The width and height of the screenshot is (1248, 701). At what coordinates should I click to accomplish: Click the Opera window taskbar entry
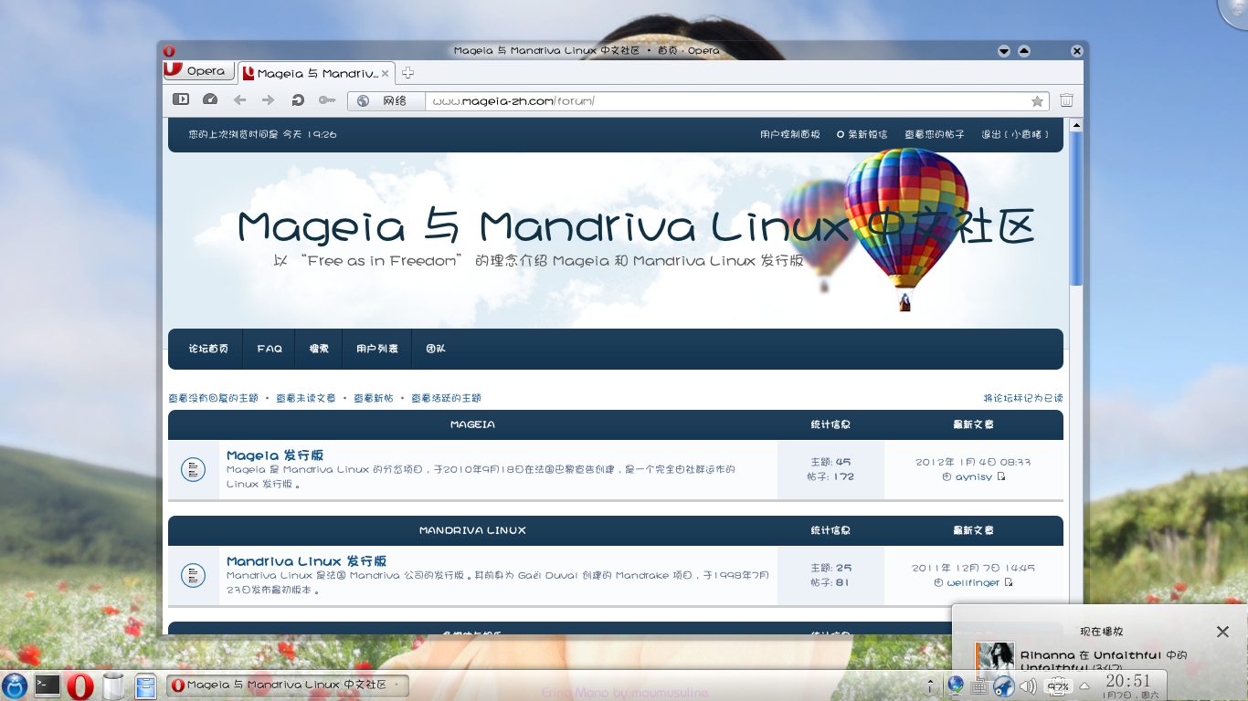tap(287, 685)
